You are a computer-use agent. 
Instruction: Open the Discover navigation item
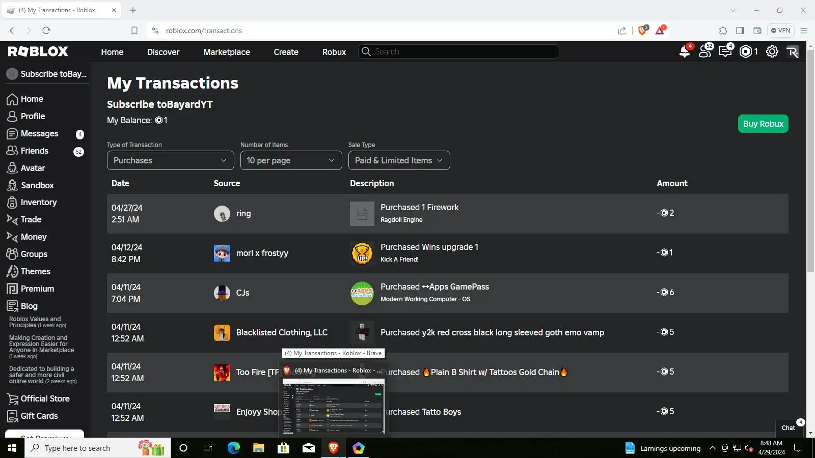tap(164, 52)
